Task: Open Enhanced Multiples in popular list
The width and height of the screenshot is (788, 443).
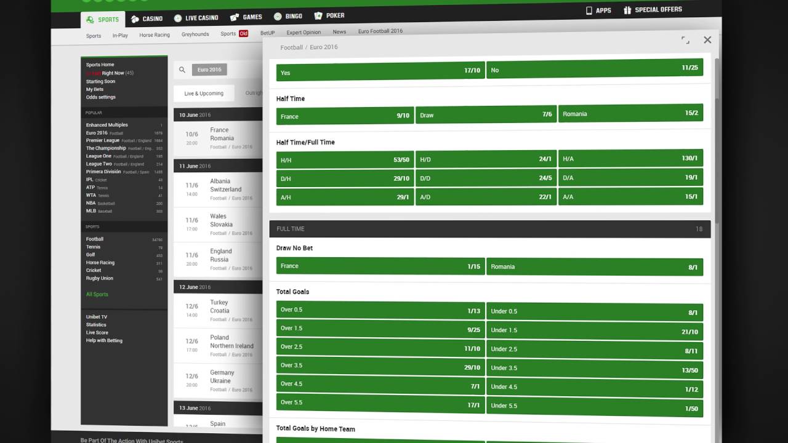Action: 124,125
